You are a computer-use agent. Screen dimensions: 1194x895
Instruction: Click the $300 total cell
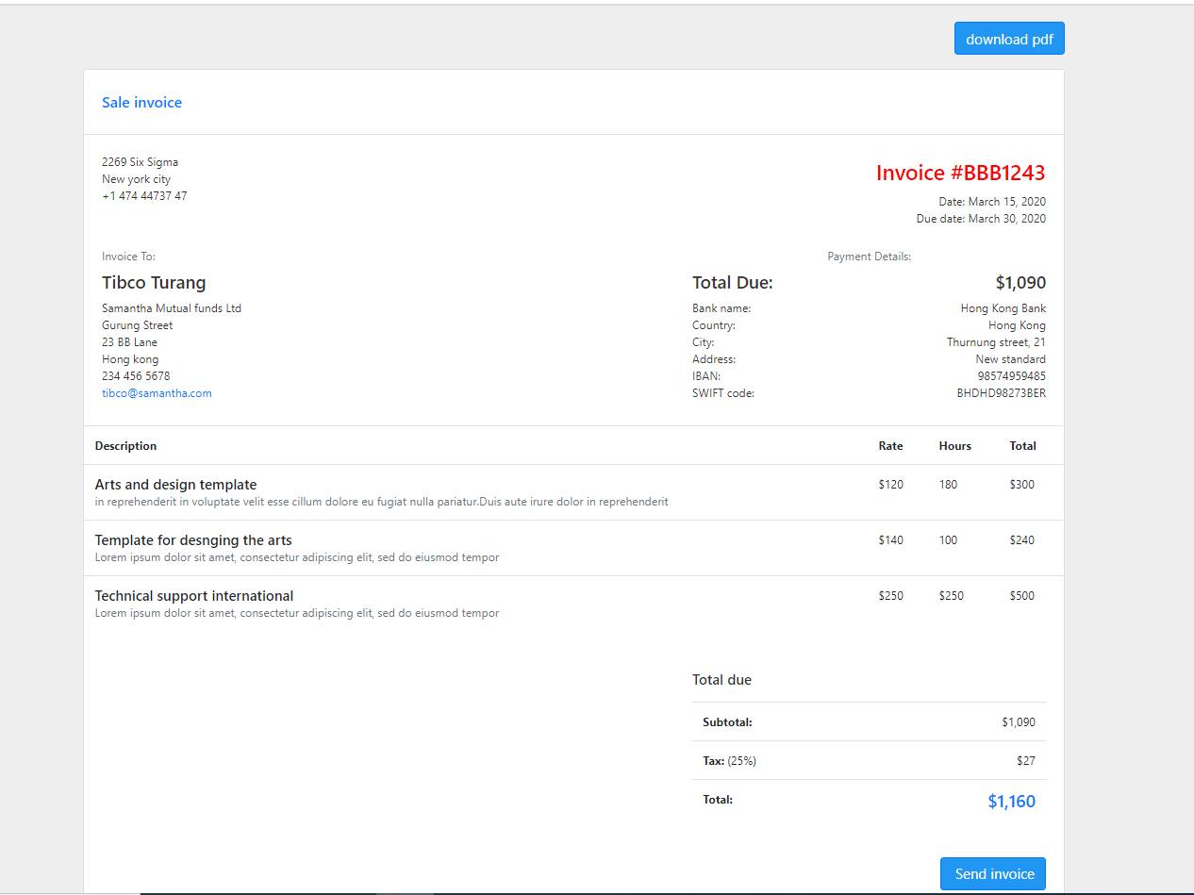coord(1021,485)
